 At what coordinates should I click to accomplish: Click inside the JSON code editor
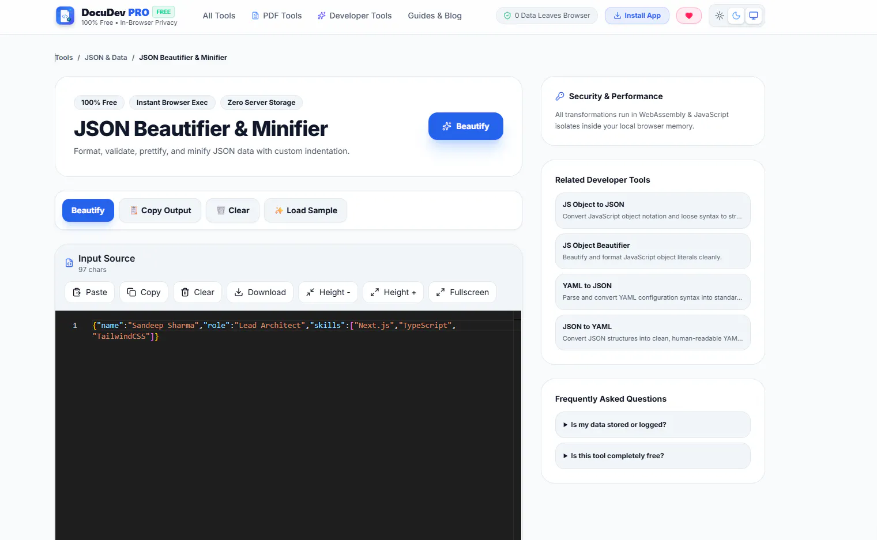pos(288,426)
